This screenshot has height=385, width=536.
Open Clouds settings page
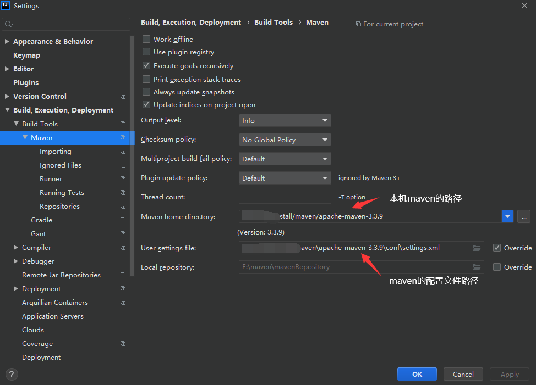(33, 330)
